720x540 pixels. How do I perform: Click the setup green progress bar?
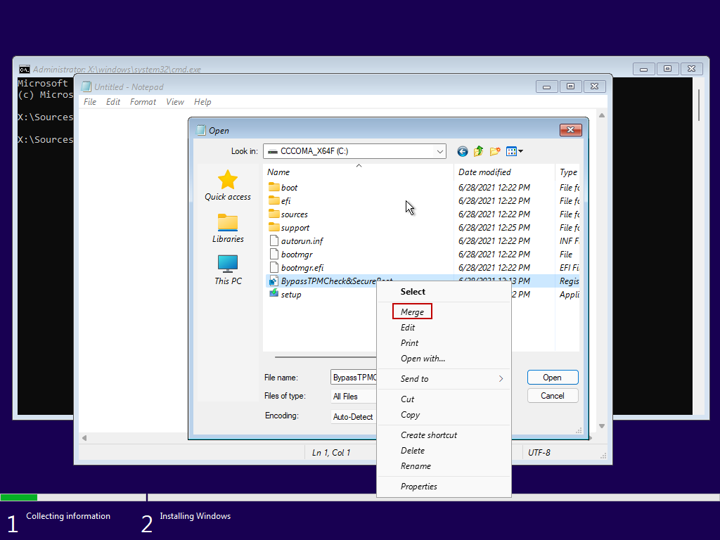coord(19,497)
